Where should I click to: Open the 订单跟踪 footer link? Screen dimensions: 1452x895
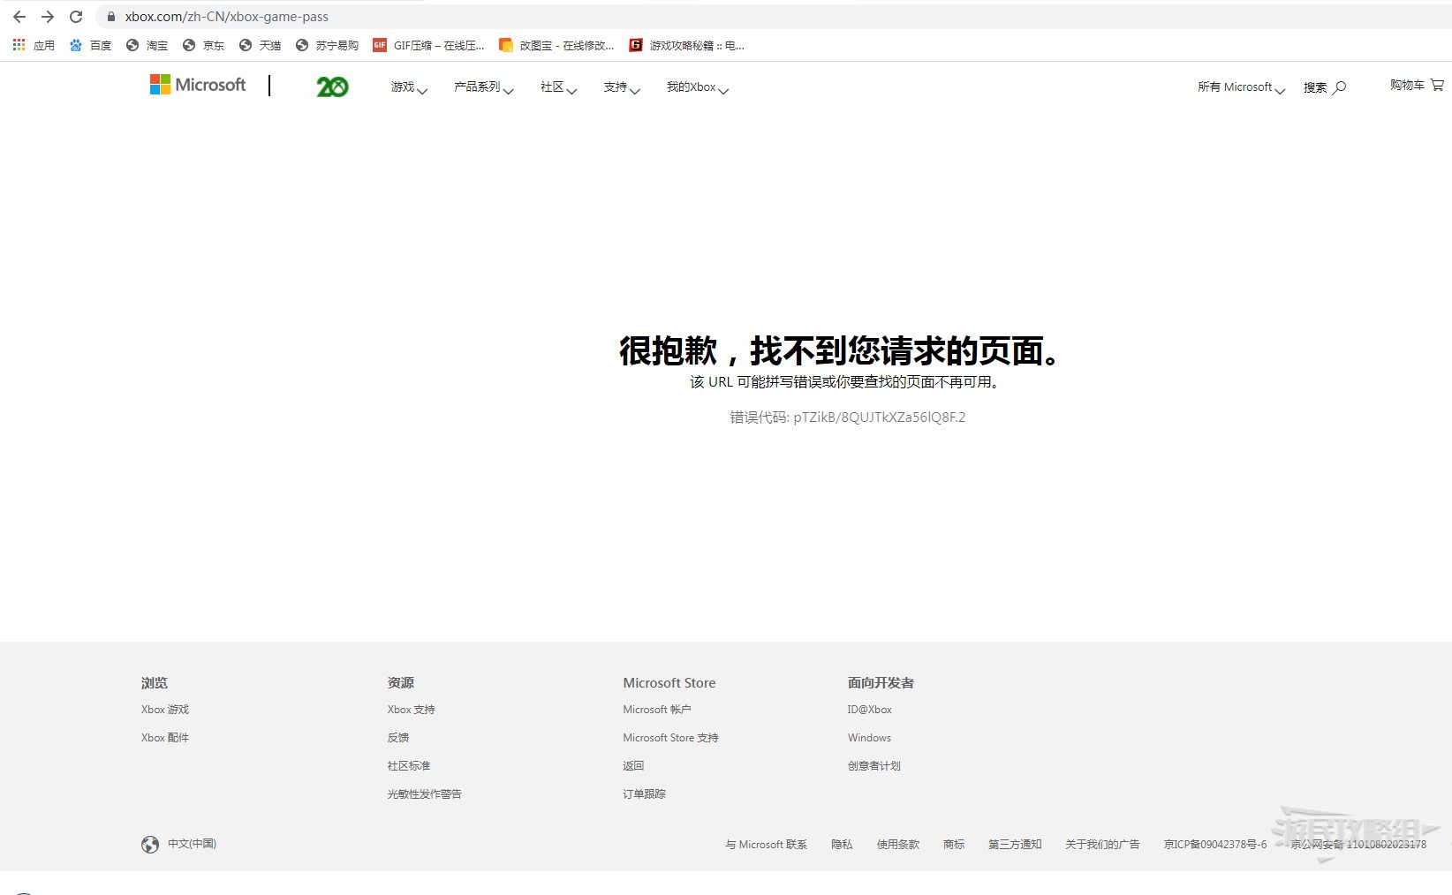[x=644, y=794]
